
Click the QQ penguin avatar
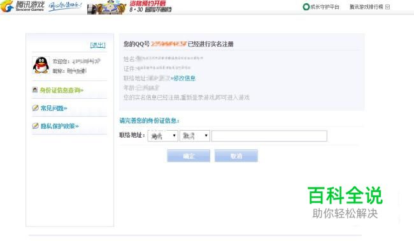[x=41, y=65]
